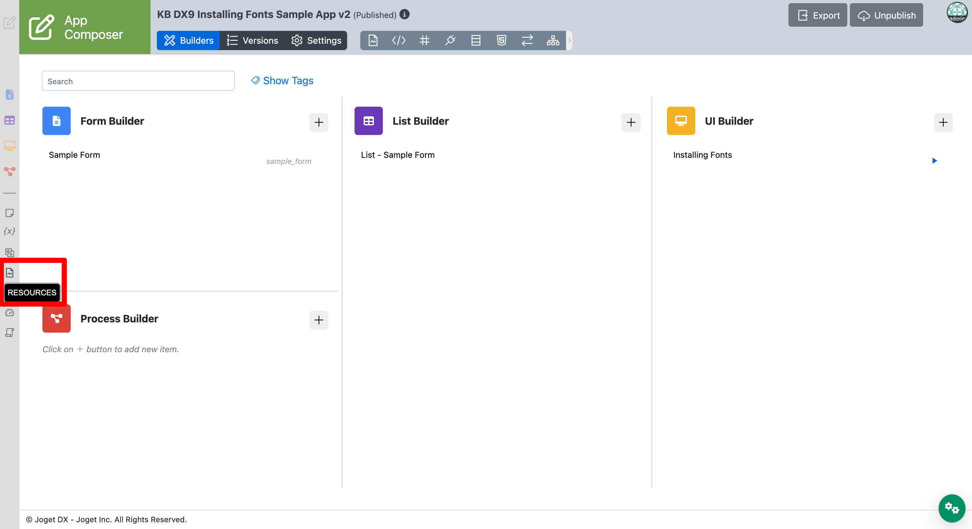Switch to the Versions tab
This screenshot has height=529, width=972.
tap(252, 40)
